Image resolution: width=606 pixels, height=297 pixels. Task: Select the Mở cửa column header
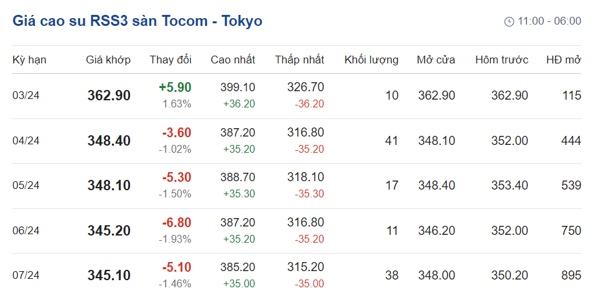436,60
